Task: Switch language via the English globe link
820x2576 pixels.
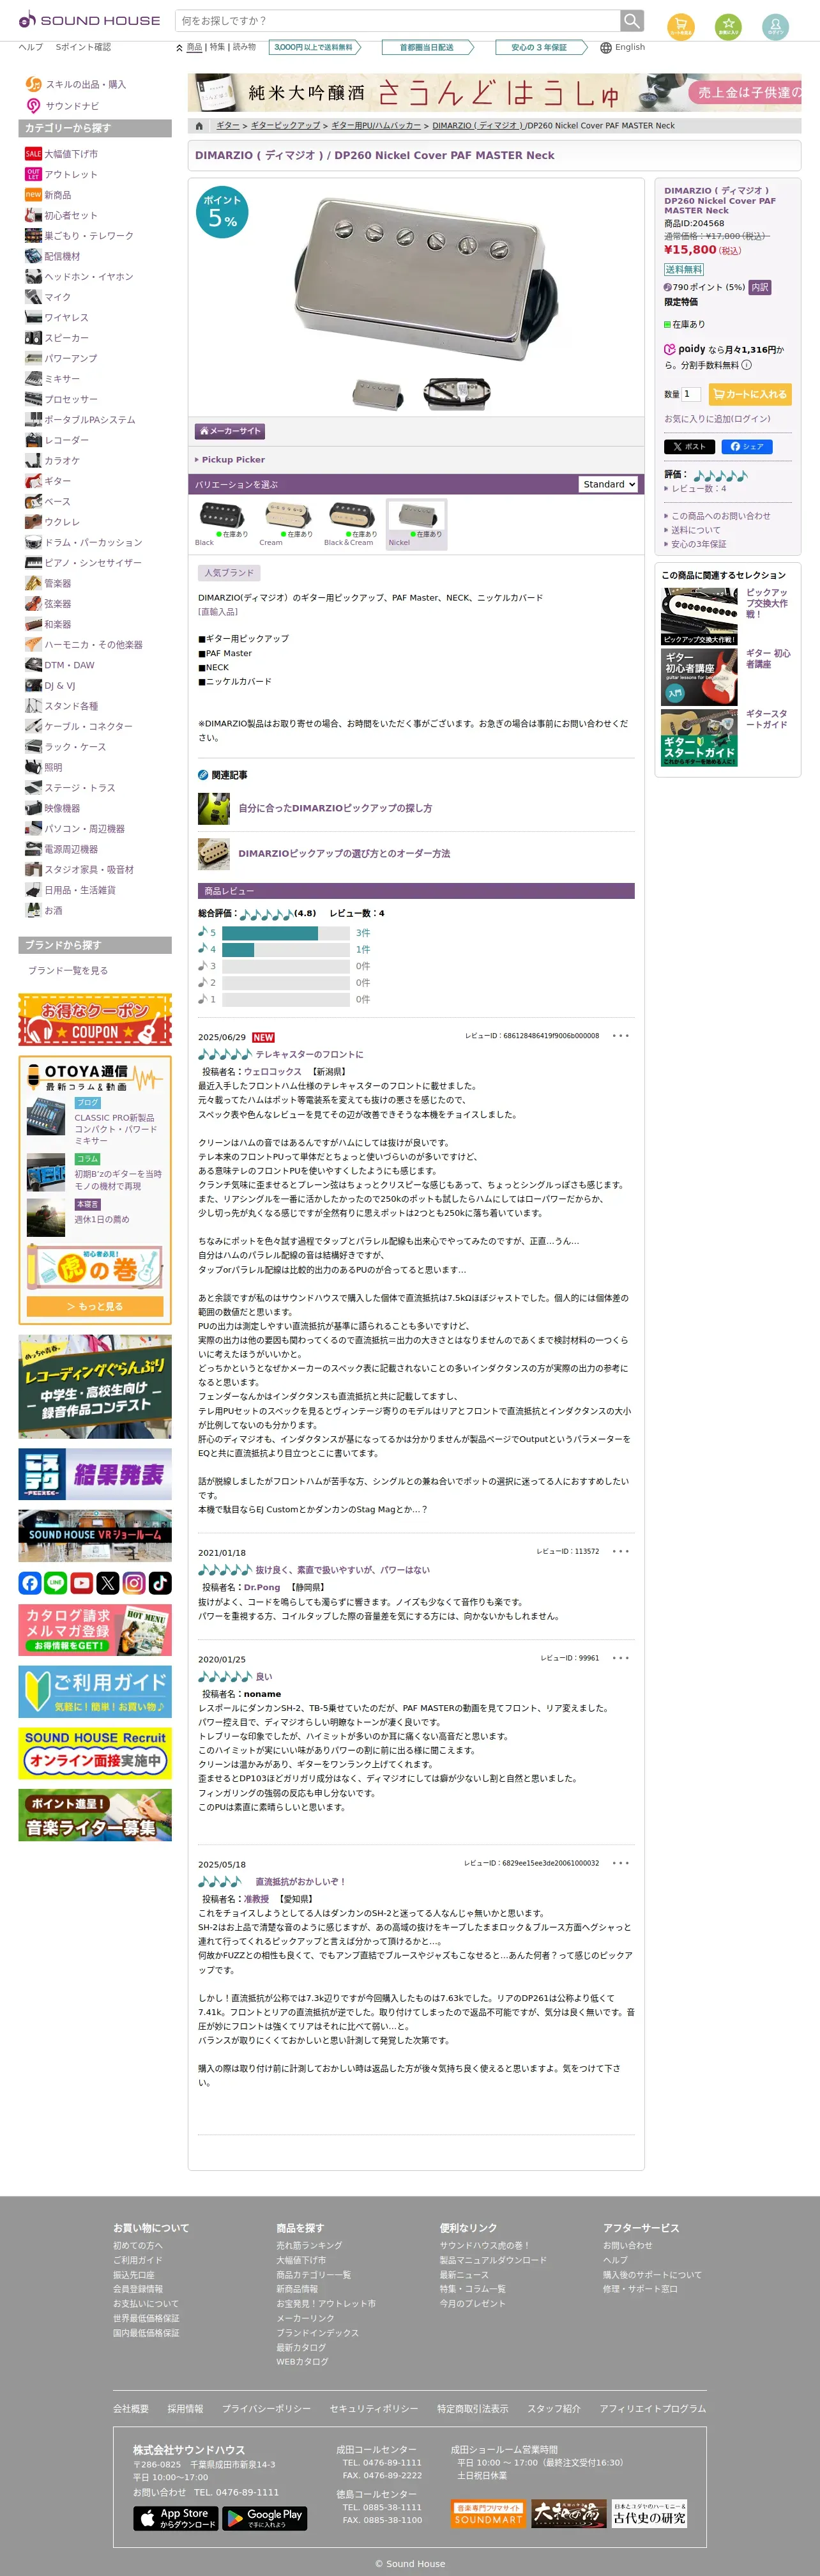Action: (x=623, y=47)
